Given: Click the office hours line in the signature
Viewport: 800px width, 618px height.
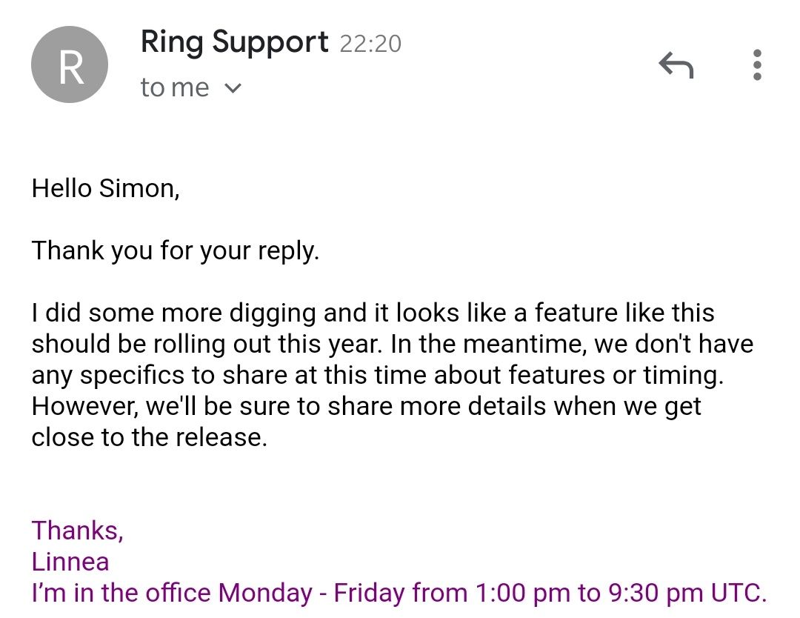Looking at the screenshot, I should (x=398, y=593).
